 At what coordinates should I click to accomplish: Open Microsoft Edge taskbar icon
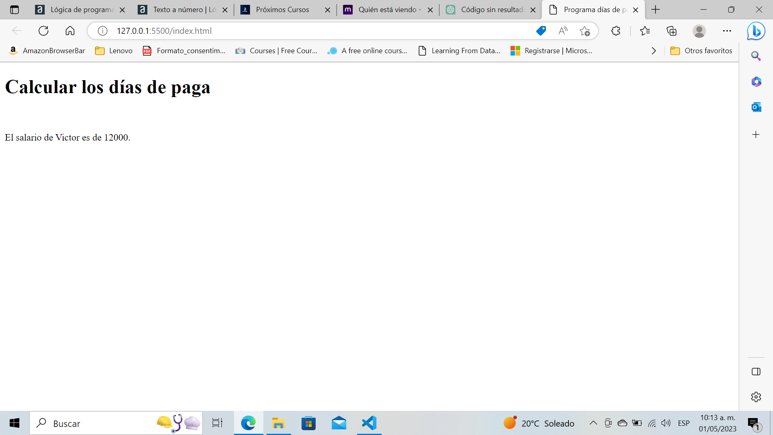click(x=248, y=423)
